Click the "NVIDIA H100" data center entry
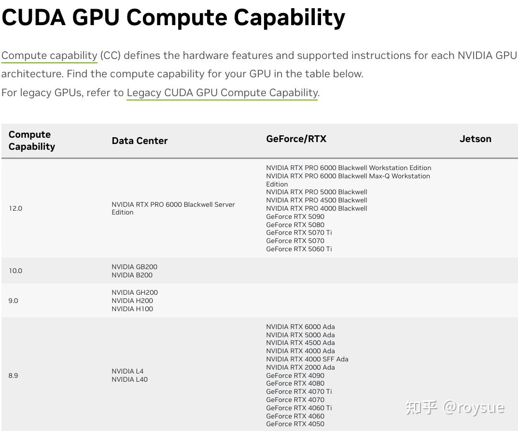 tap(132, 309)
